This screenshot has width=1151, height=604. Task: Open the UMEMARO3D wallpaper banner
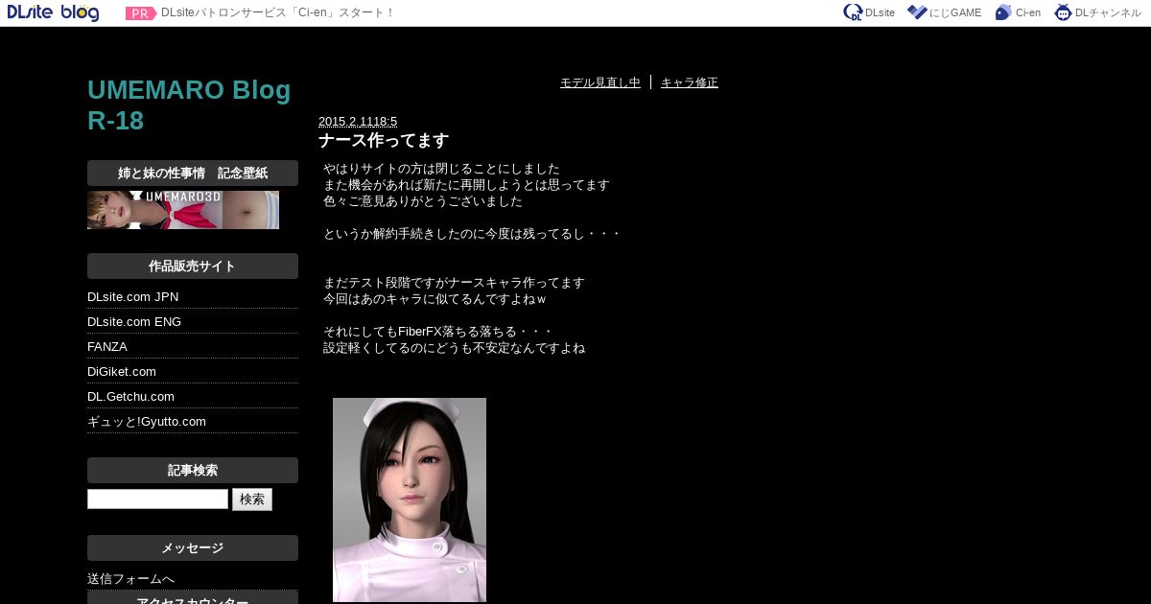point(183,210)
